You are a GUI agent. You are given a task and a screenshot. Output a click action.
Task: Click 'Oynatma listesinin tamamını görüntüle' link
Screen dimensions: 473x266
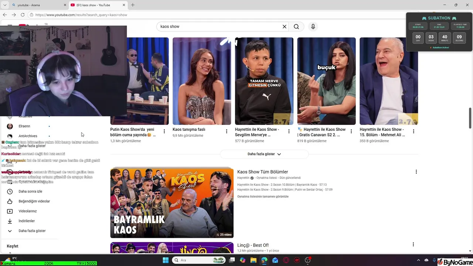(x=263, y=197)
